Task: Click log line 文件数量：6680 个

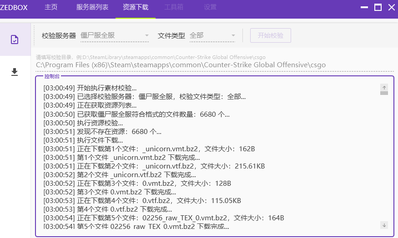Action: tap(136, 114)
